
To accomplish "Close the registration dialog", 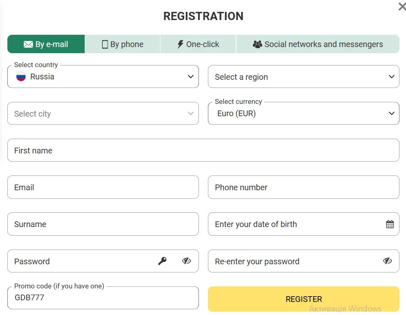I will (402, 7).
